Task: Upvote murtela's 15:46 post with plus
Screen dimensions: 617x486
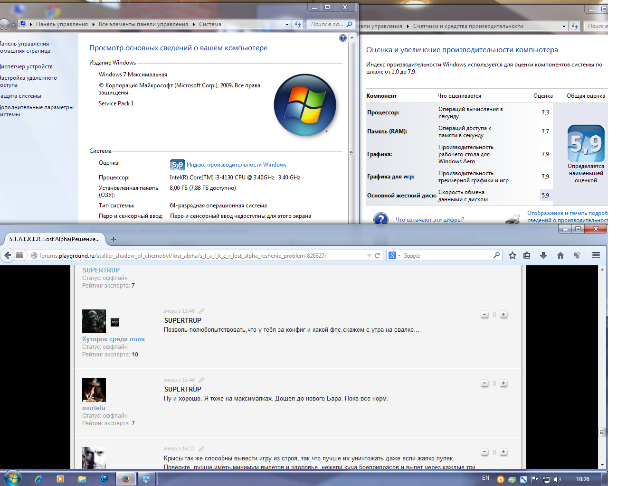Action: click(x=503, y=383)
